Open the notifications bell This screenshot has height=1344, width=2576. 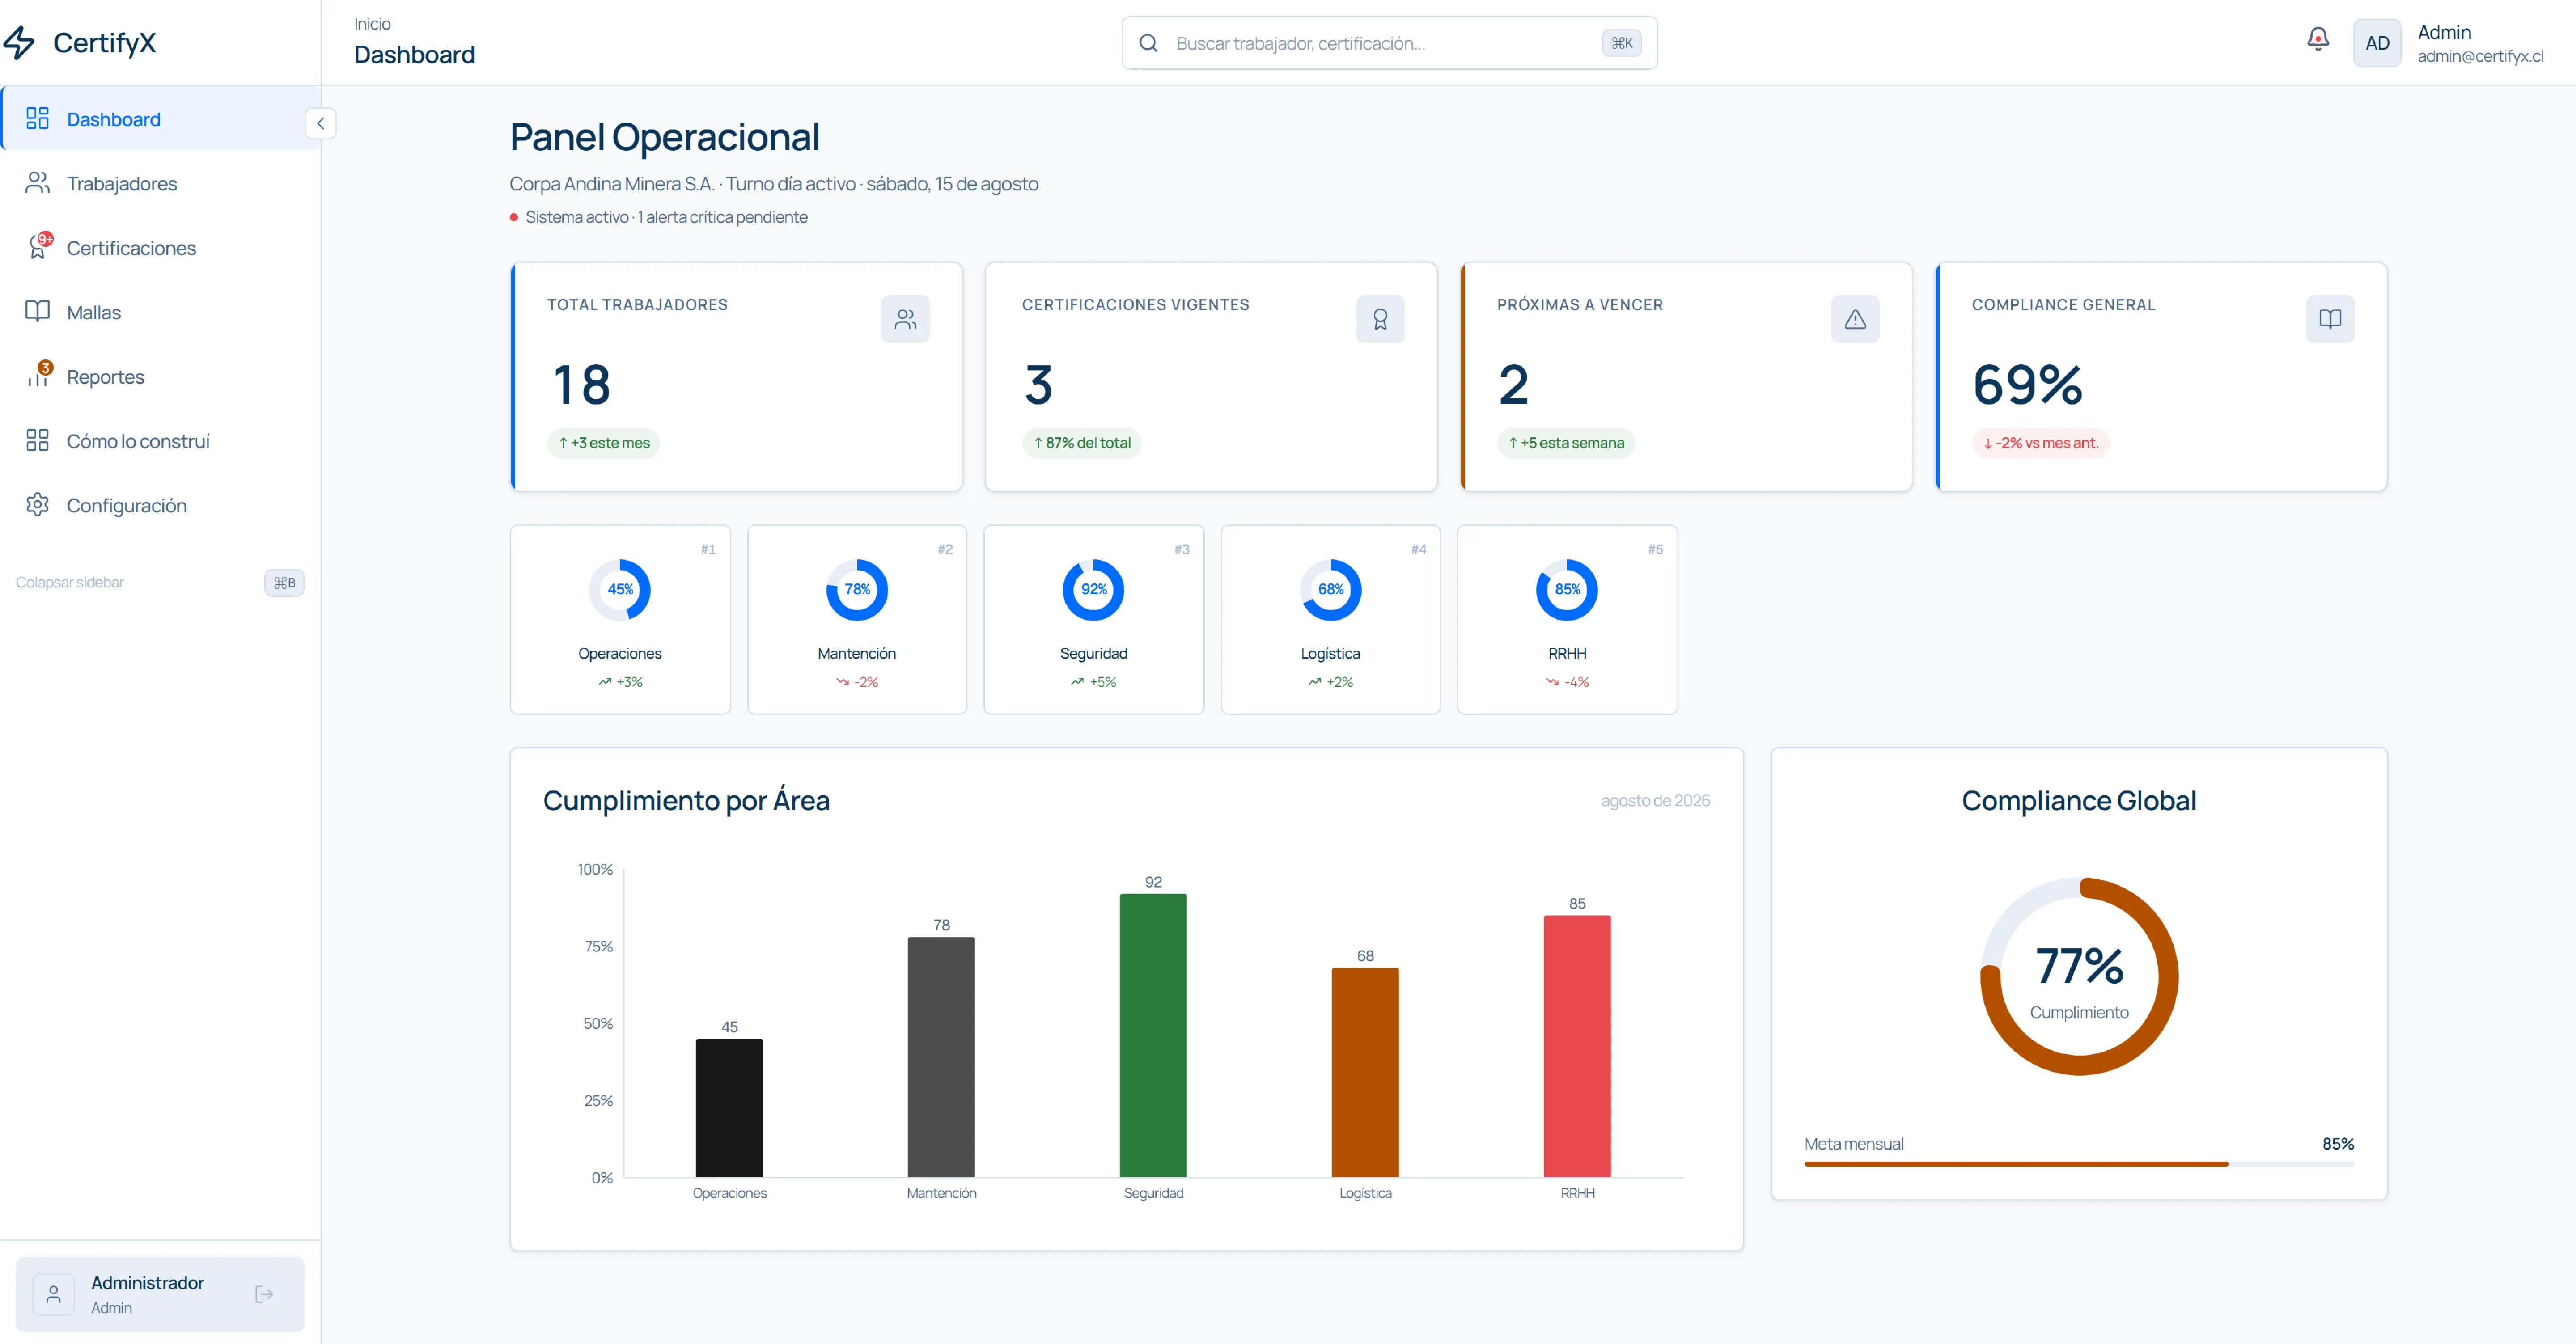pos(2317,39)
